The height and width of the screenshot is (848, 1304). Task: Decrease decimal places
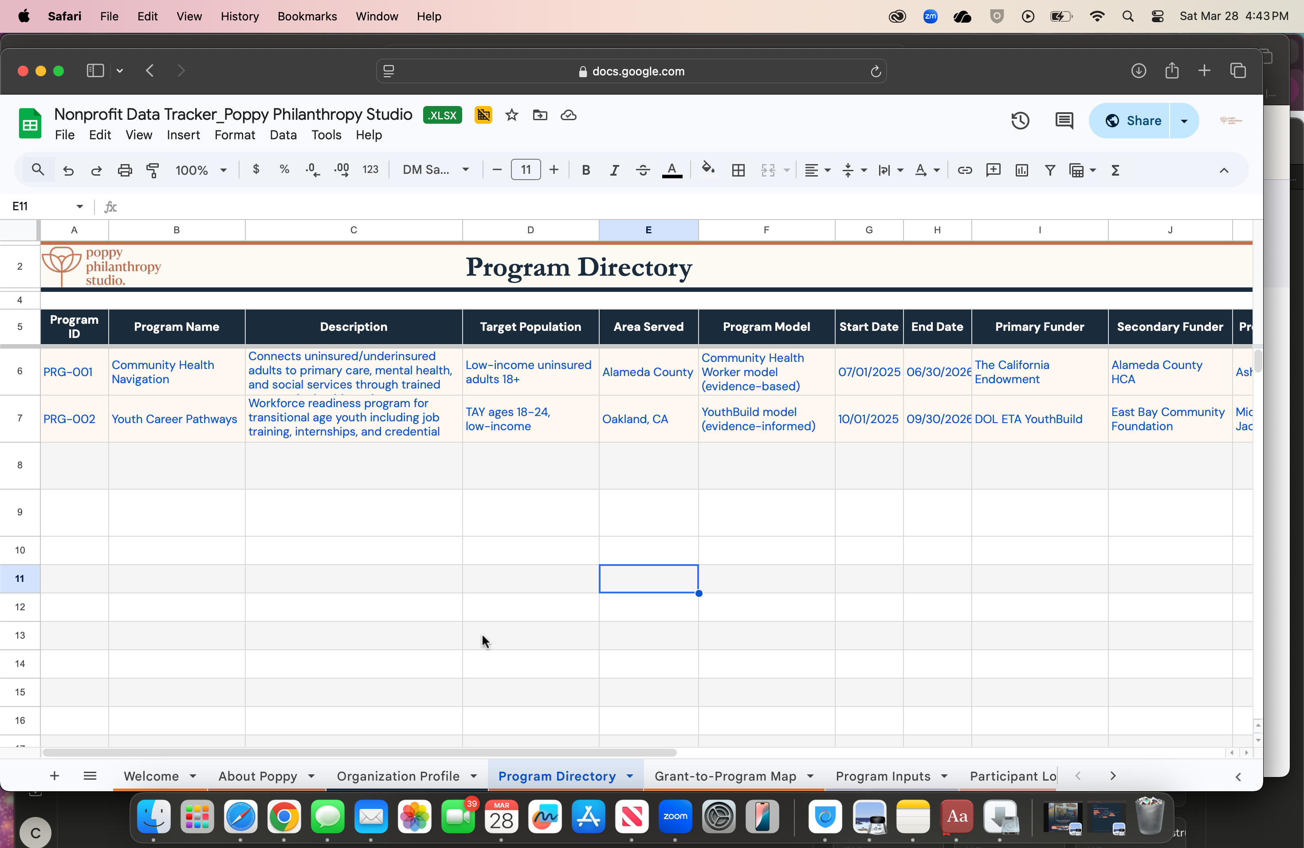312,170
